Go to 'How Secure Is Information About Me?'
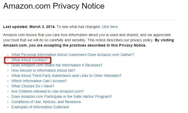The width and height of the screenshot is (188, 113). coord(43,70)
